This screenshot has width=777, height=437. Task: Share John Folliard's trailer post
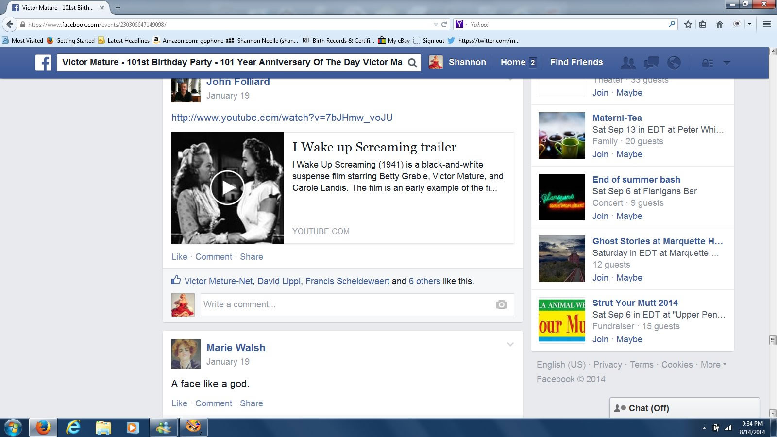[252, 257]
